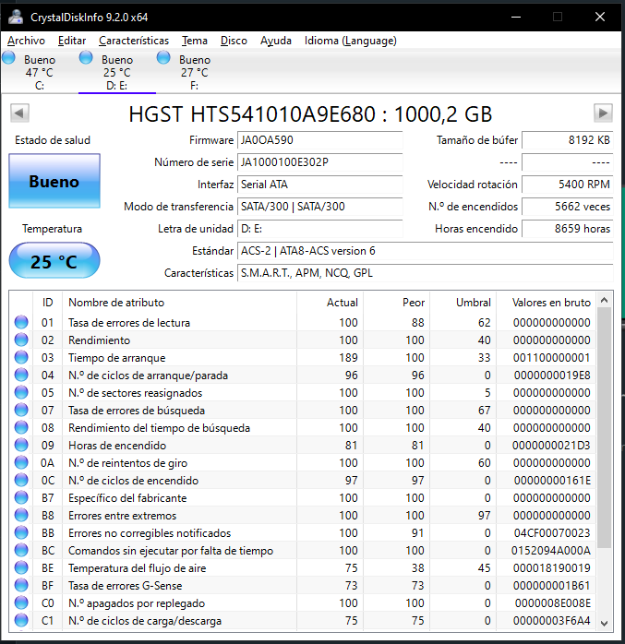Click status icon for attribute C1
Image resolution: width=625 pixels, height=644 pixels.
coord(21,620)
